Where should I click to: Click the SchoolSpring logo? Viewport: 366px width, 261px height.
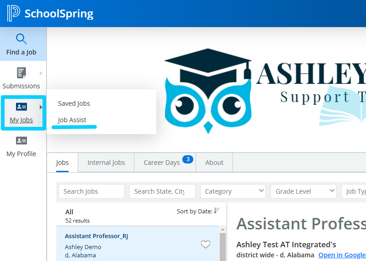pos(50,14)
